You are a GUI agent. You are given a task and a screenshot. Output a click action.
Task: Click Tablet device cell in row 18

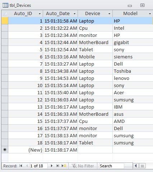(95, 143)
